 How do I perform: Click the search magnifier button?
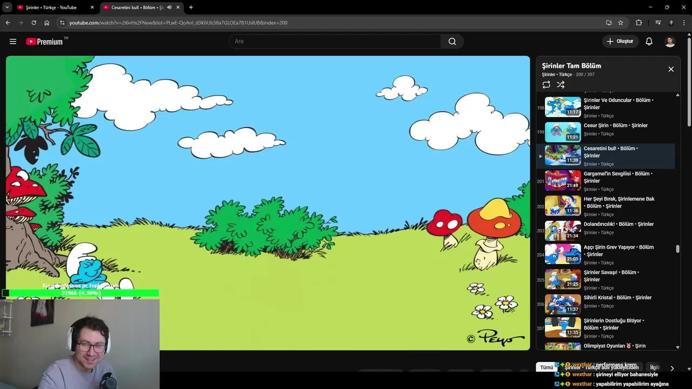click(x=452, y=42)
